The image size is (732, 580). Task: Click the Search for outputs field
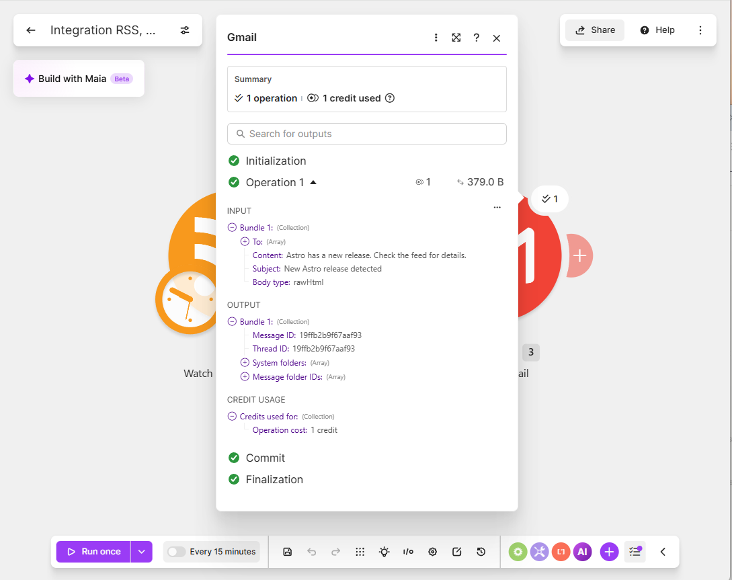coord(367,134)
